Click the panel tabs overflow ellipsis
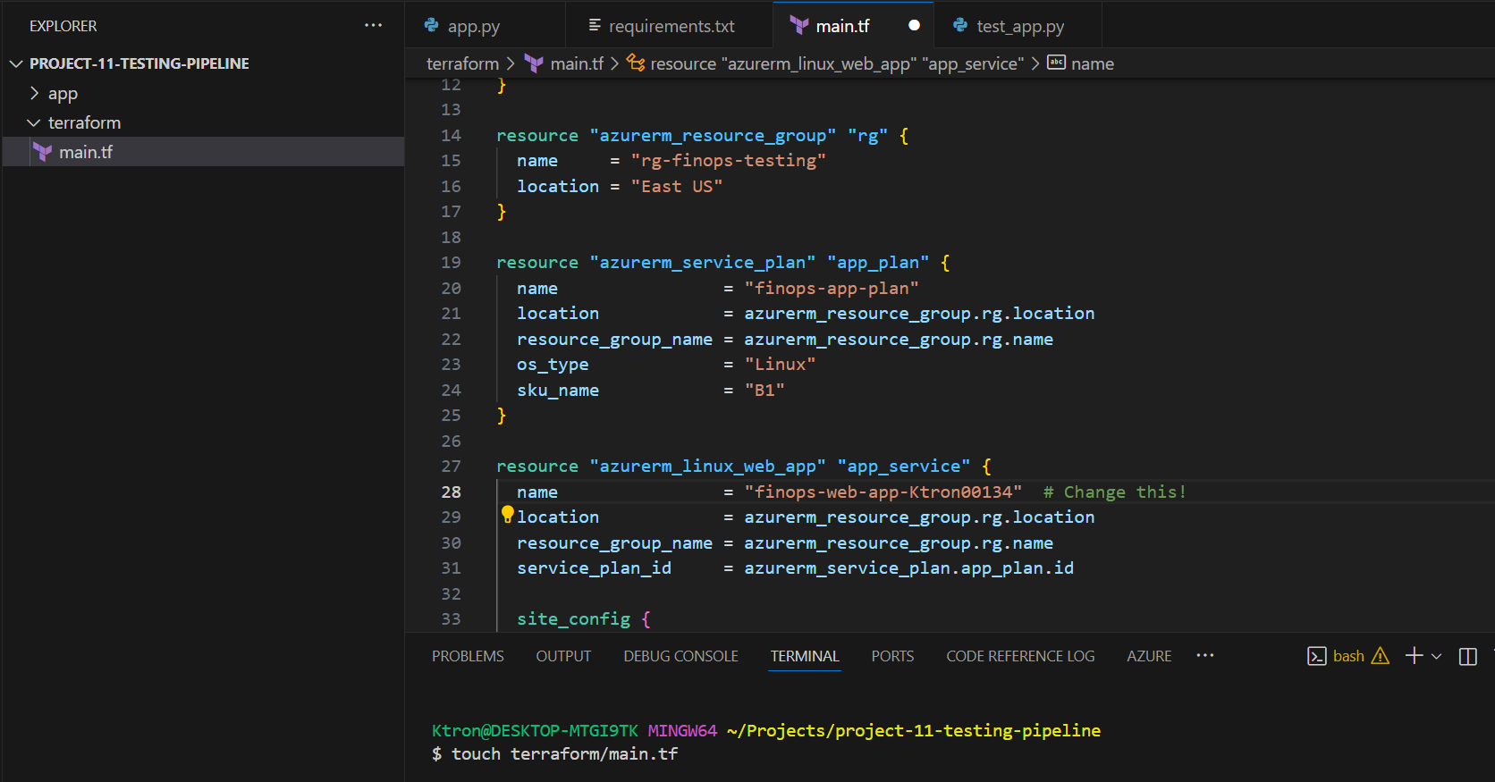The height and width of the screenshot is (782, 1495). tap(1204, 656)
